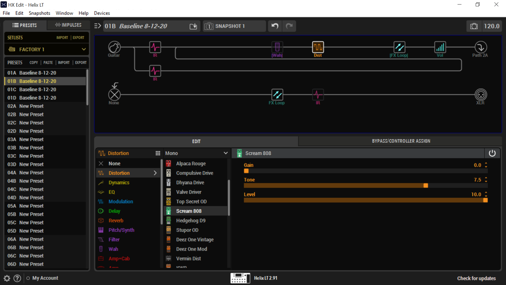Click the presets PASTE button
This screenshot has width=506, height=285.
tap(48, 63)
